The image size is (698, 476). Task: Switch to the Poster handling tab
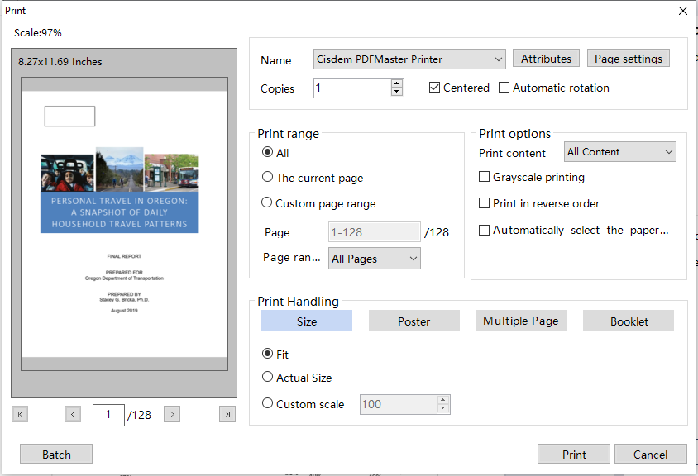[414, 321]
